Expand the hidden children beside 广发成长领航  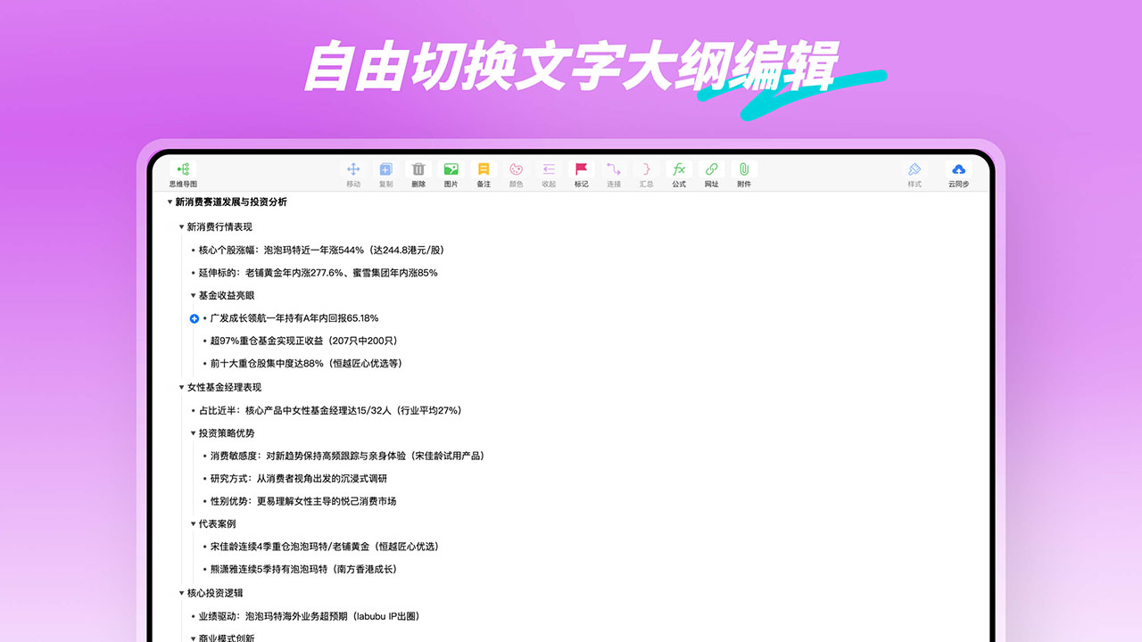point(194,318)
